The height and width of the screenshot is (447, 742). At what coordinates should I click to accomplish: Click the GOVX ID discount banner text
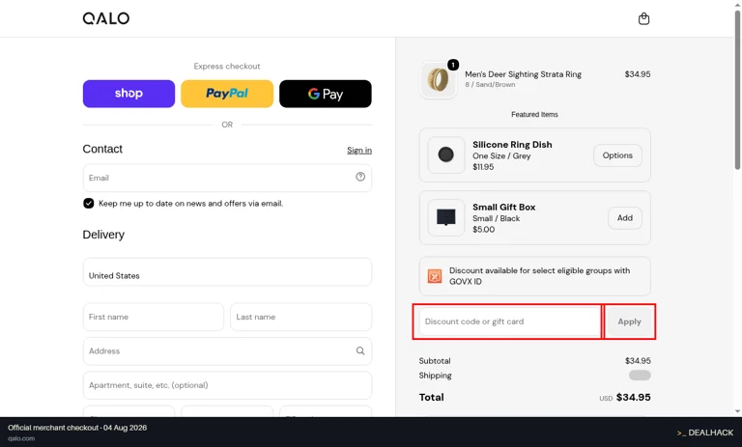(x=539, y=276)
